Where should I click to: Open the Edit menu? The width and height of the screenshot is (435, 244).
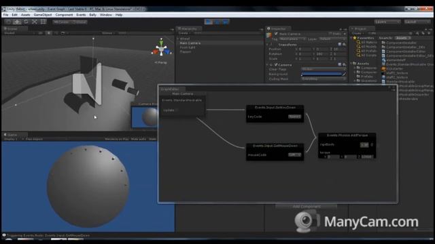pos(14,15)
